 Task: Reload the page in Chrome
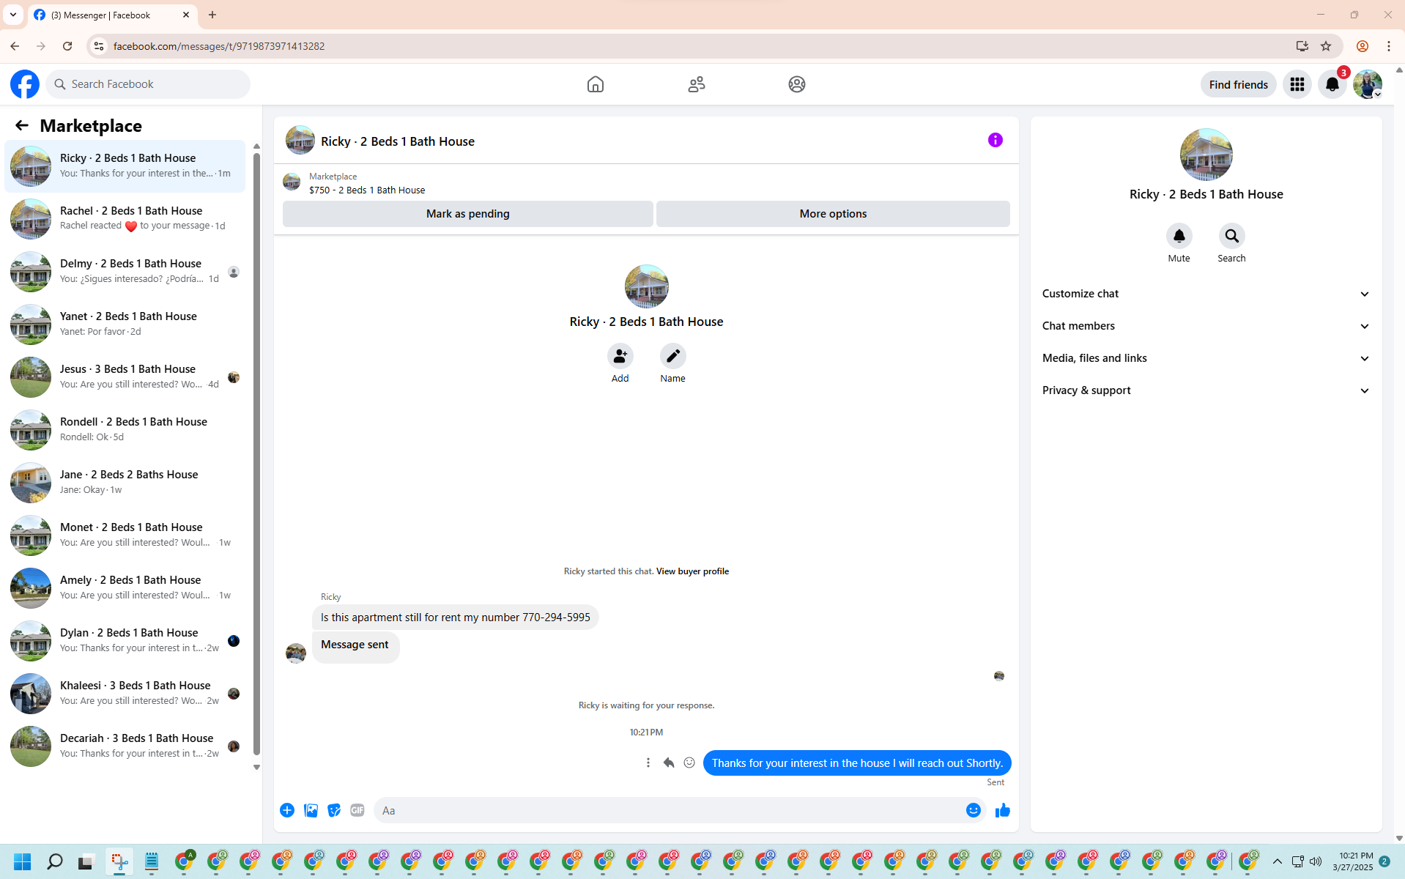click(67, 46)
